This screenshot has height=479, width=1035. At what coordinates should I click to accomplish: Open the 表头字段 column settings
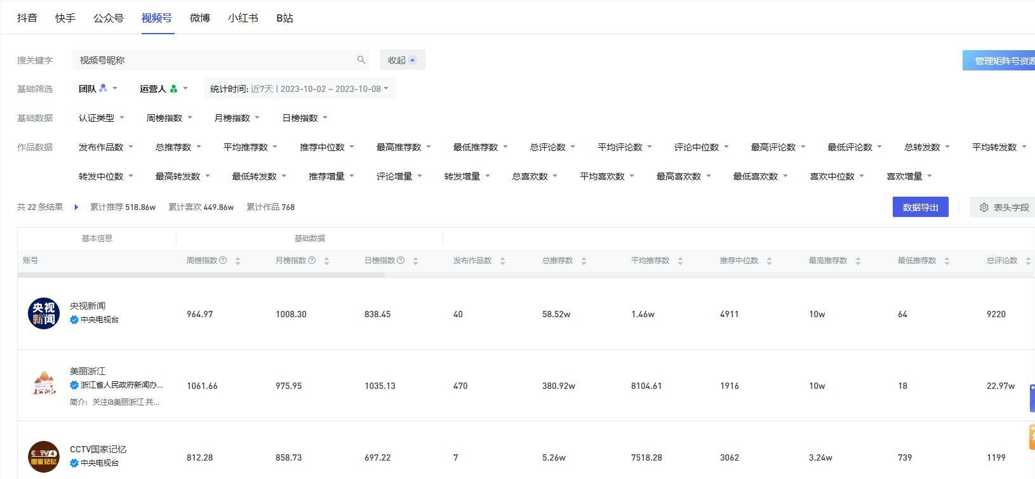click(x=1003, y=207)
